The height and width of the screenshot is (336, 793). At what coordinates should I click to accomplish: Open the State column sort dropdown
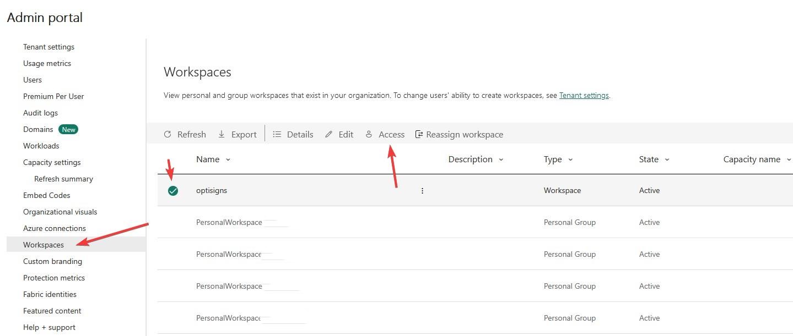[667, 159]
